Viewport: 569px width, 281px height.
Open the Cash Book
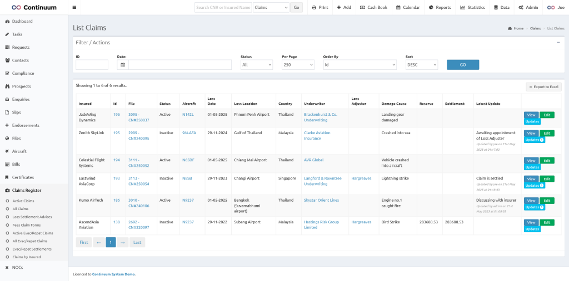(x=374, y=7)
